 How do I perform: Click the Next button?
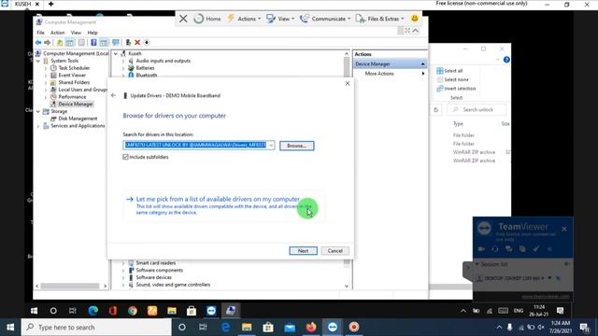[303, 251]
